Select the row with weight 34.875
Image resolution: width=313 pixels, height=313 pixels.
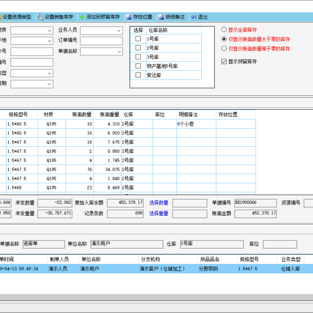128,170
